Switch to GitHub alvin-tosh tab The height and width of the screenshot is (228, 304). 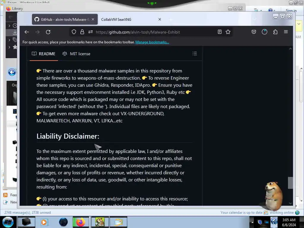65,19
